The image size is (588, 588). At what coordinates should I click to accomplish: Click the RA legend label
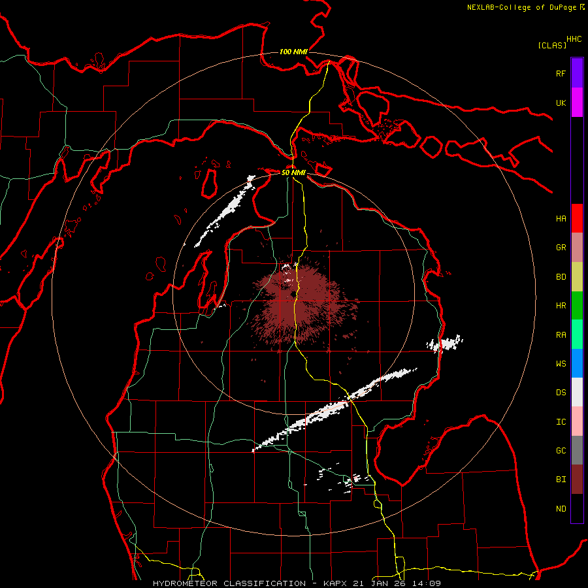tap(561, 335)
